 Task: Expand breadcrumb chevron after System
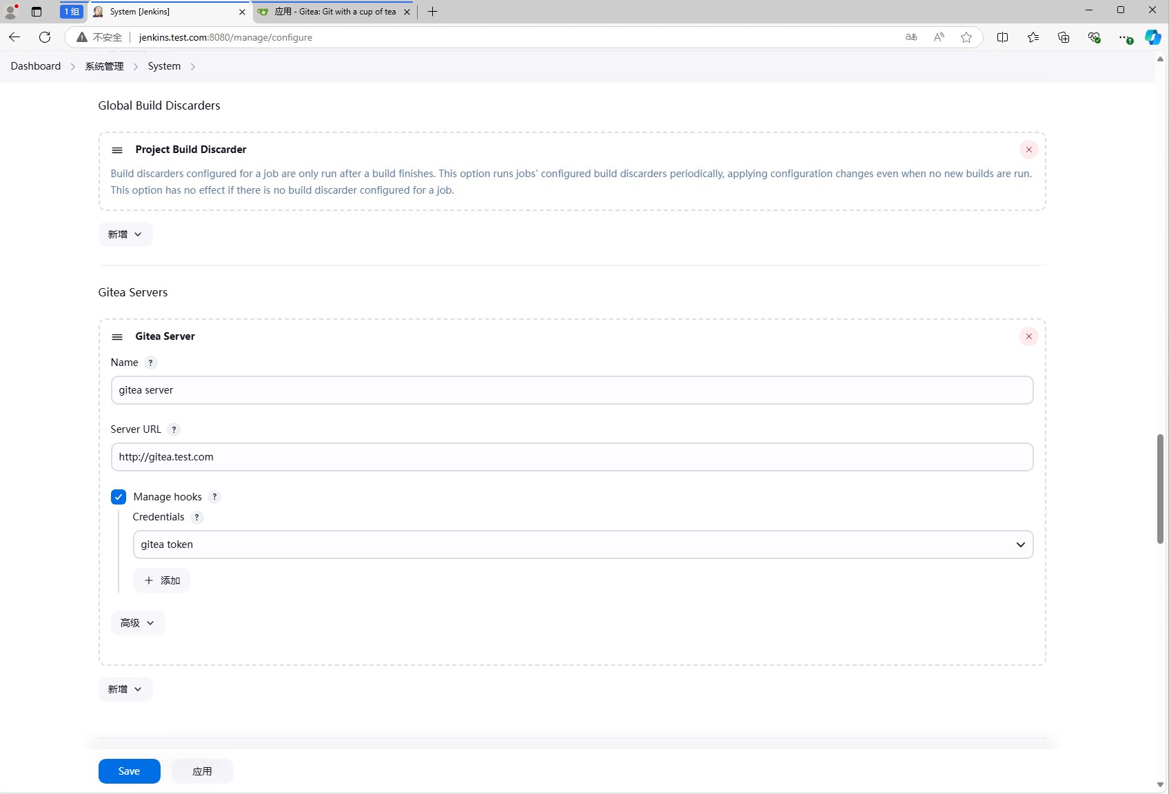[193, 67]
